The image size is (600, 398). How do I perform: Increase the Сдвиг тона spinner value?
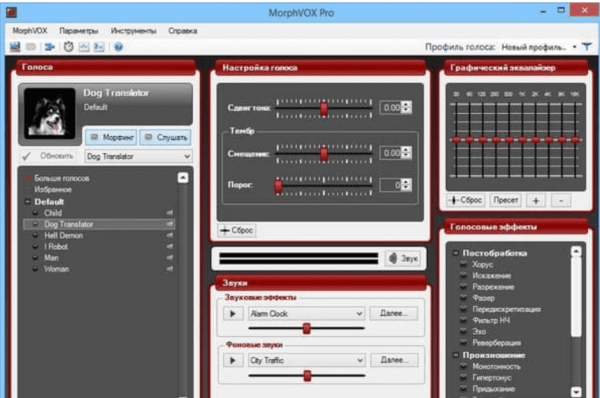tap(406, 104)
